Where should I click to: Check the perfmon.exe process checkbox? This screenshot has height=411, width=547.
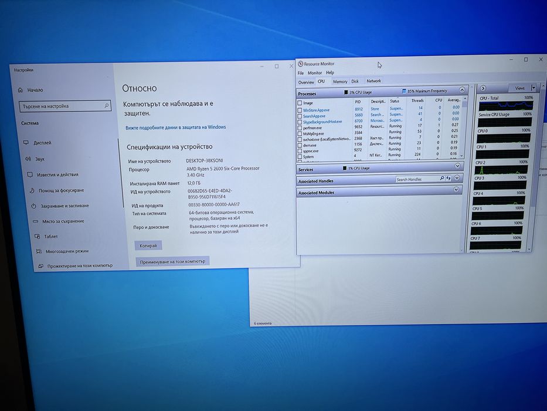click(x=300, y=128)
